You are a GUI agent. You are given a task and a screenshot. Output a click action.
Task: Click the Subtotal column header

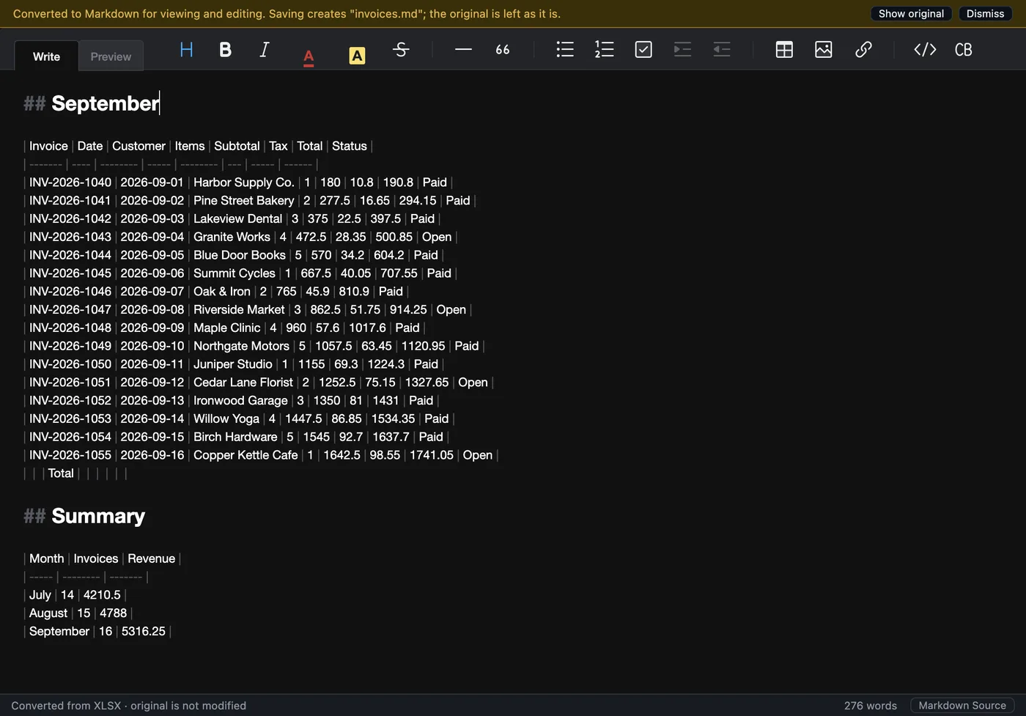(237, 147)
